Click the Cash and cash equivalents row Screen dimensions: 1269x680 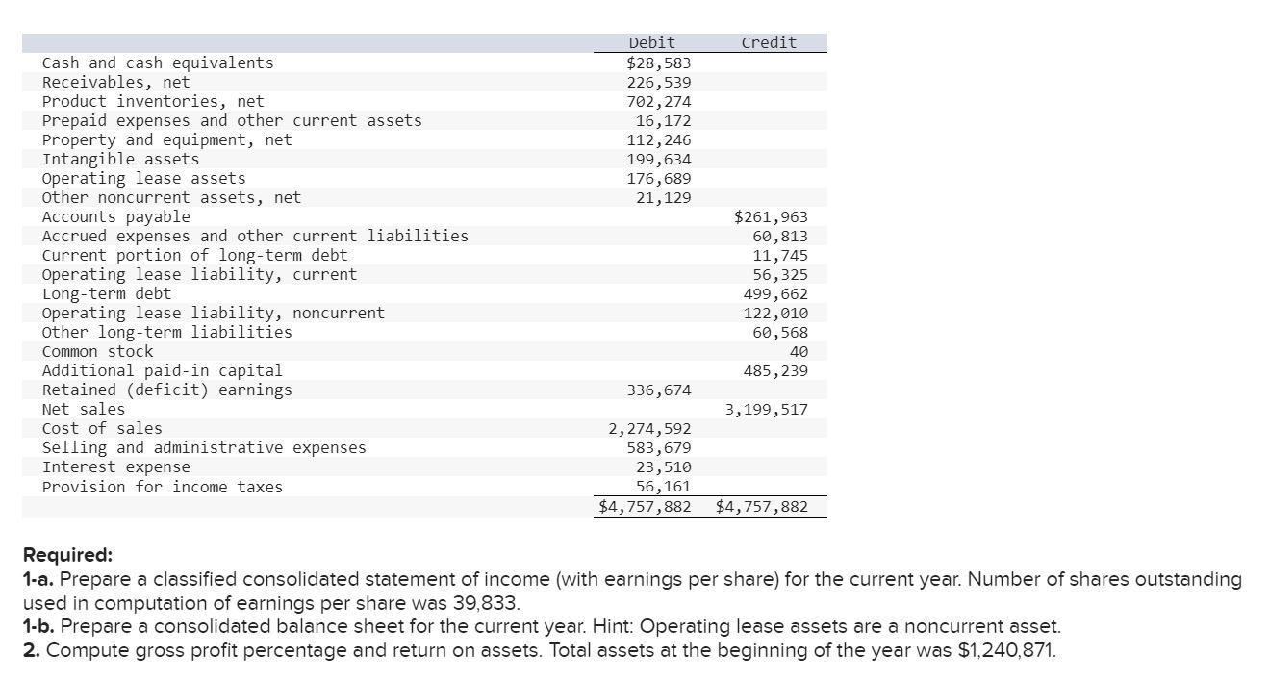click(158, 63)
